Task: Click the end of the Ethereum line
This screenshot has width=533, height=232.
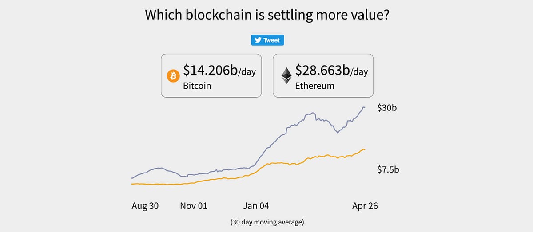Action: 364,107
